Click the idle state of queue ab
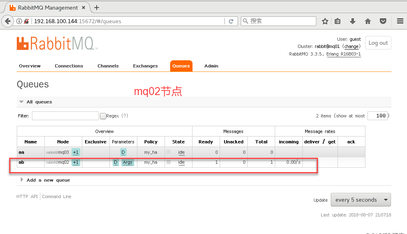407x234 pixels. (181, 162)
